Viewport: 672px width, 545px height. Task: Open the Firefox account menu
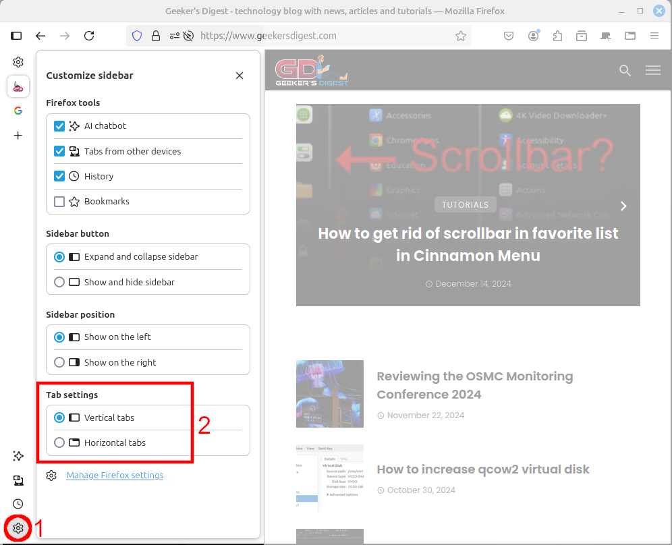tap(534, 36)
